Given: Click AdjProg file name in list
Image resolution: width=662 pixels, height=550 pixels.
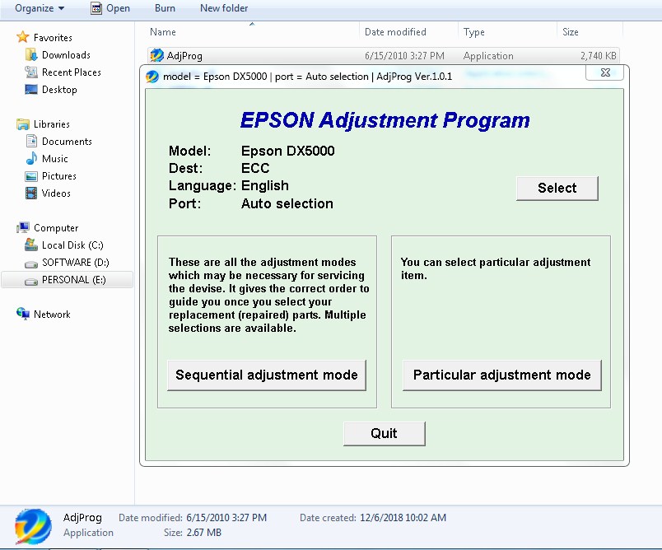Looking at the screenshot, I should click(x=184, y=56).
